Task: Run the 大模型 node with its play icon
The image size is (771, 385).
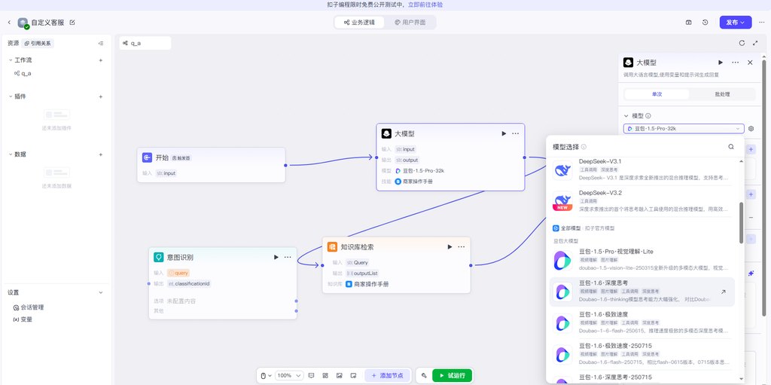Action: click(504, 133)
